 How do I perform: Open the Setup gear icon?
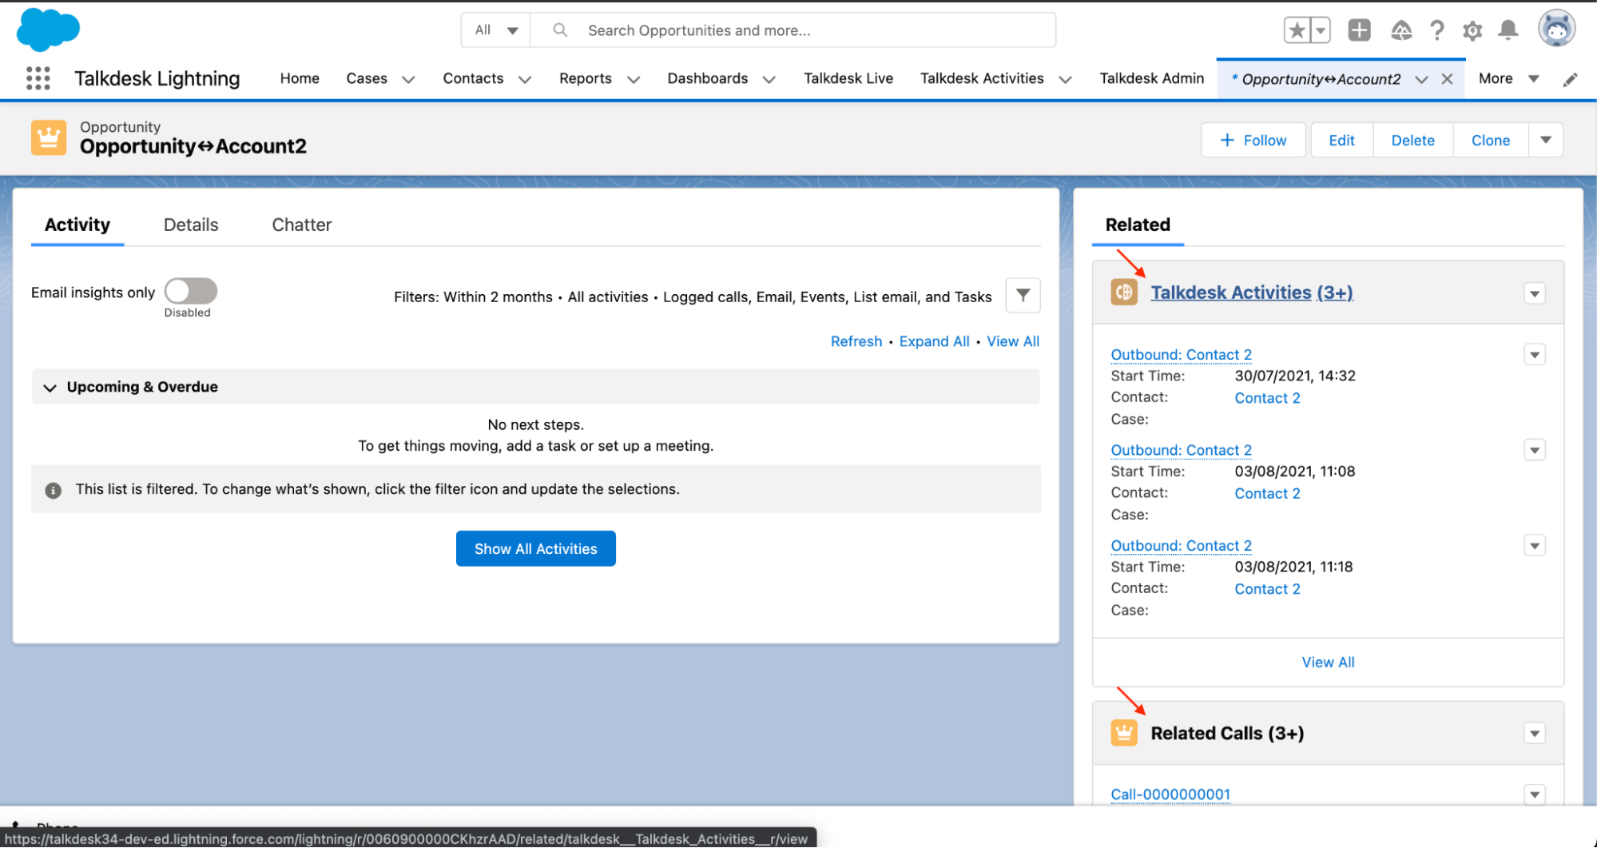(1472, 30)
